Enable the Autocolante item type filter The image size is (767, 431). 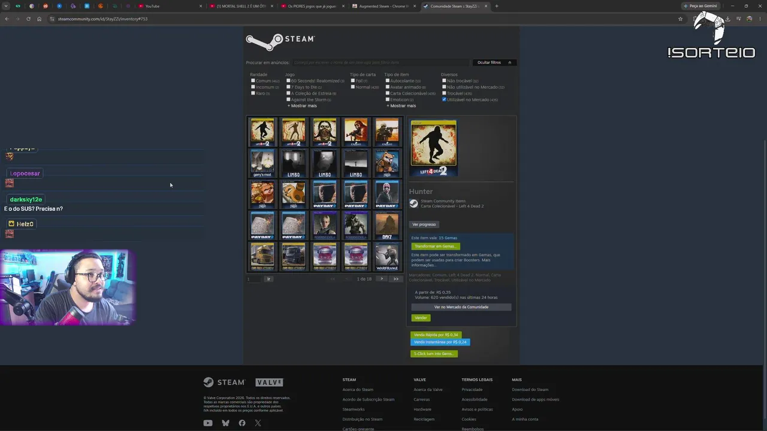coord(388,80)
